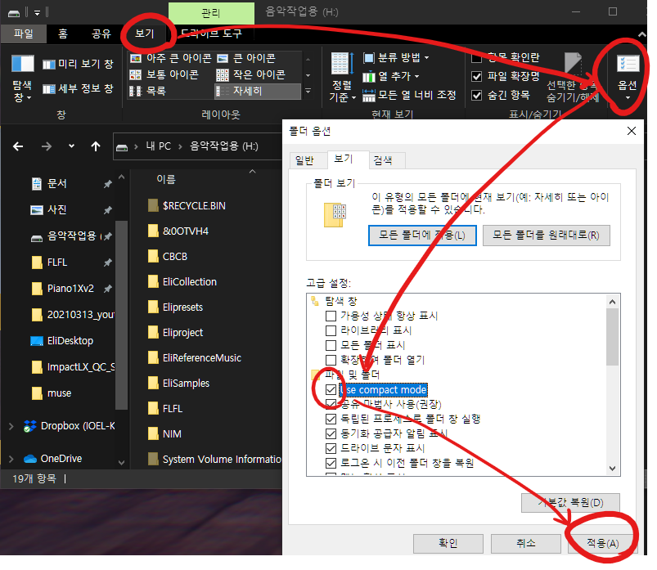Open 정렬 기준 sort menu
This screenshot has width=657, height=570.
point(342,78)
